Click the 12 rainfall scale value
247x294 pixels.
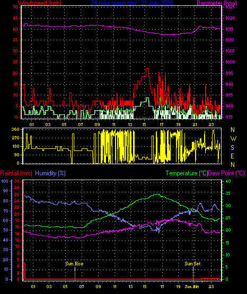(16, 240)
